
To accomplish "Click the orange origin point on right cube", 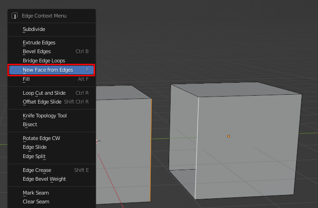I will click(x=229, y=136).
